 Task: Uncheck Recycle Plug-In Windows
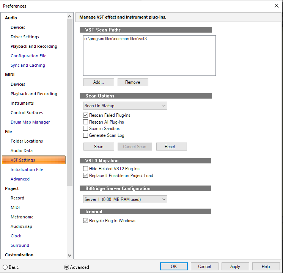[86, 221]
